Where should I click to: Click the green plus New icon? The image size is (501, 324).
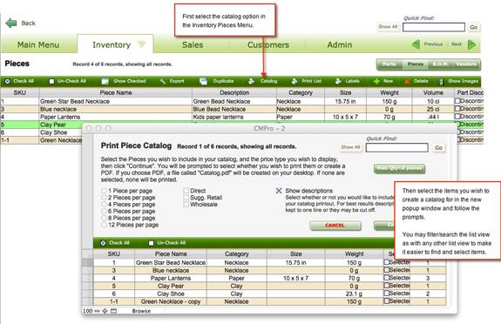376,81
